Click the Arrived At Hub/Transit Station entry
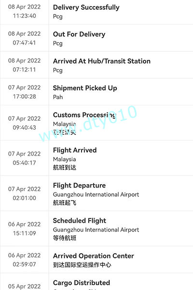 96,65
